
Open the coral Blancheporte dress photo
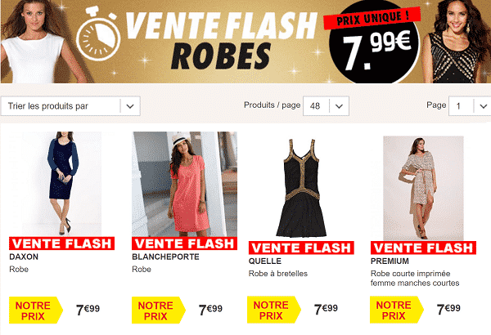click(x=184, y=184)
